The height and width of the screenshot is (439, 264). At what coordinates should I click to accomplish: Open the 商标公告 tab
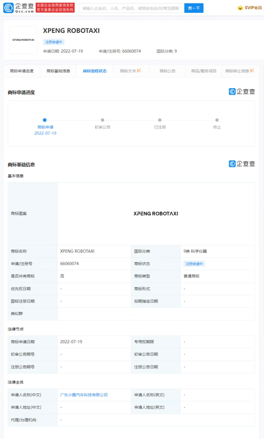coord(167,71)
